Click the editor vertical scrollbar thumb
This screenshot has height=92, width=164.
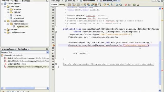[x=160, y=63]
